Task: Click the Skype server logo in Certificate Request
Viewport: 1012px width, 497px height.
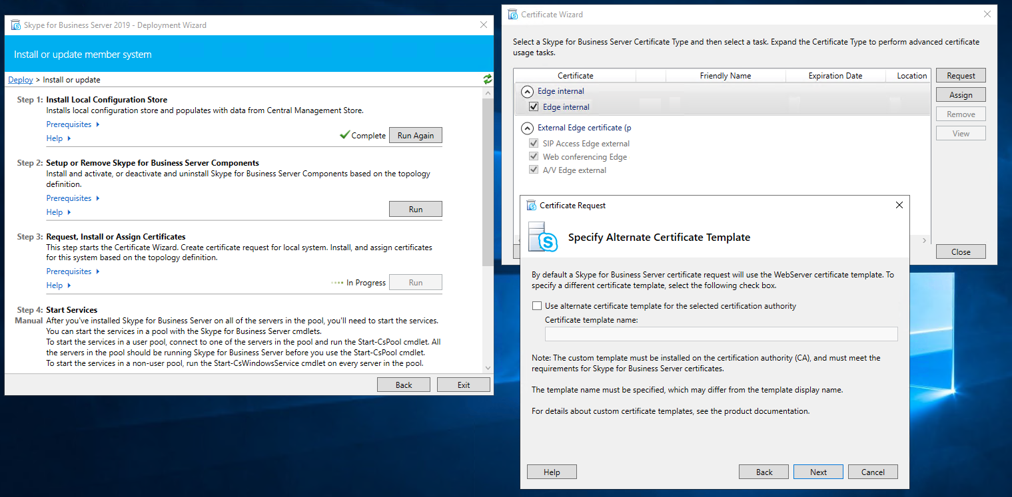Action: 542,238
